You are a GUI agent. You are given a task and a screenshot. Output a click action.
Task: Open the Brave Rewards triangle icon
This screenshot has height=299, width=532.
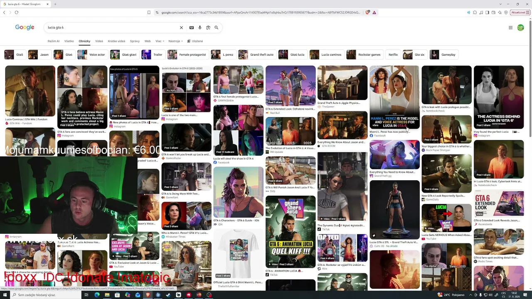pos(374,12)
